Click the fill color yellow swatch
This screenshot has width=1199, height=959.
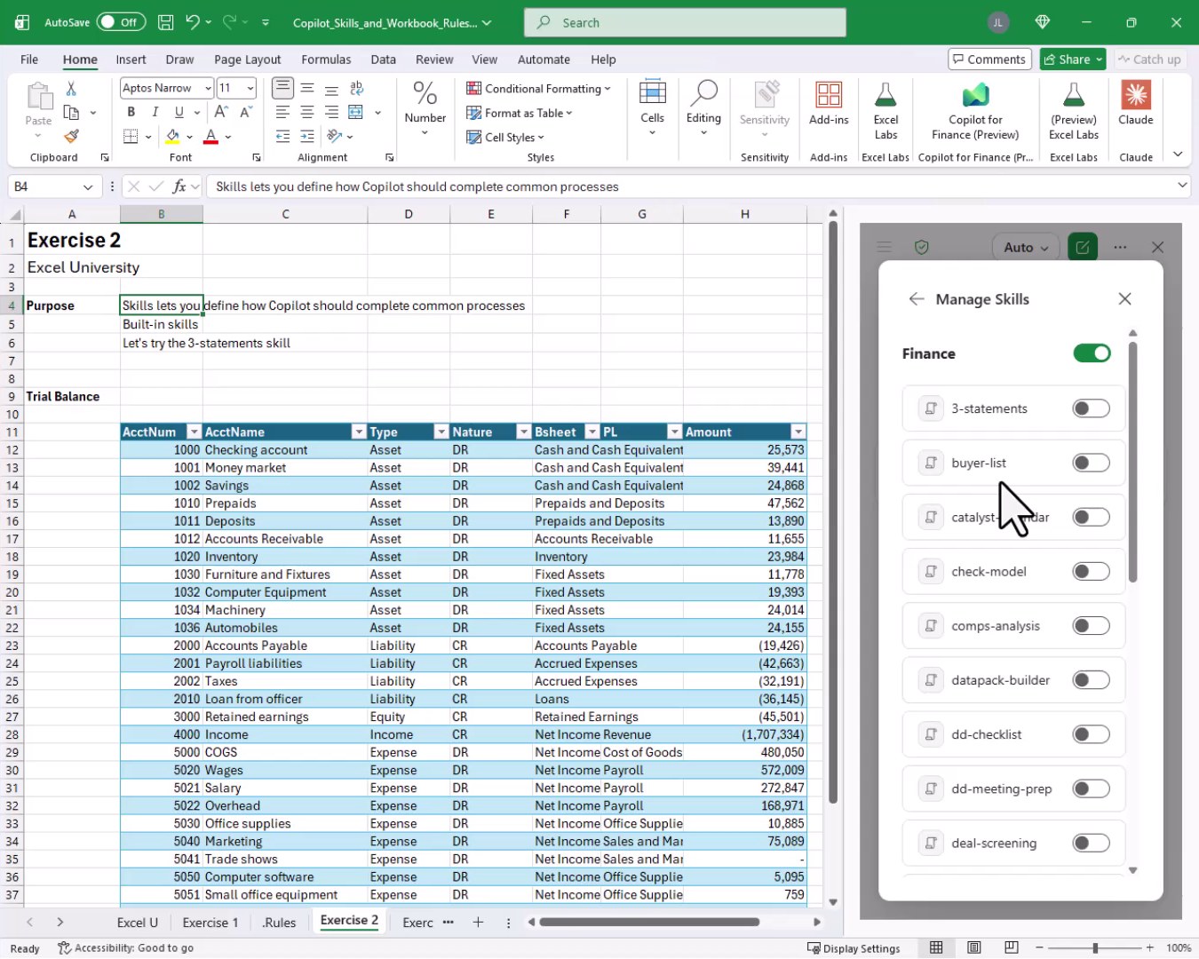(x=173, y=136)
